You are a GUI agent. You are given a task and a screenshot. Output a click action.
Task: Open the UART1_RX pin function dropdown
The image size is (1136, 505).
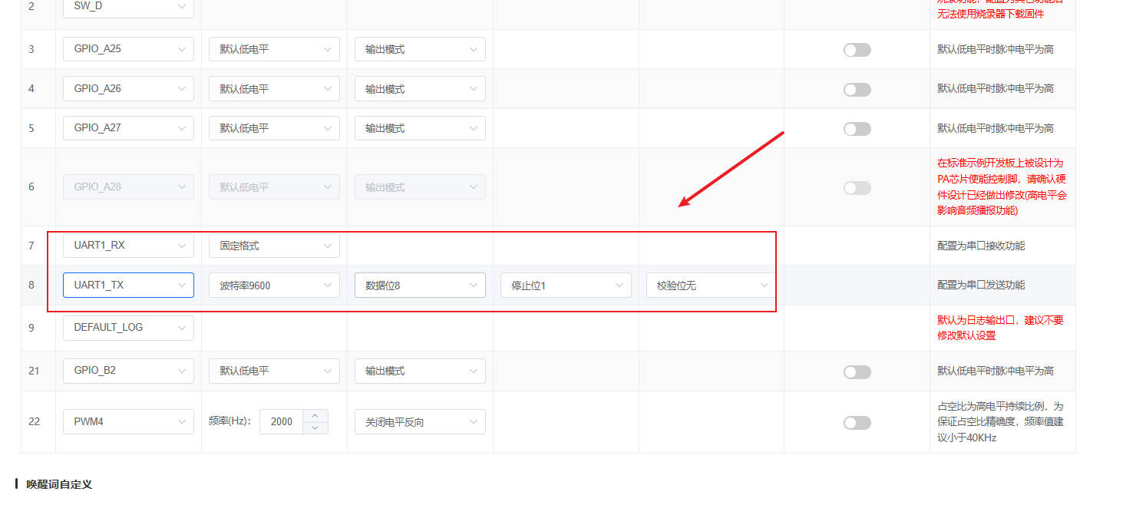(128, 246)
